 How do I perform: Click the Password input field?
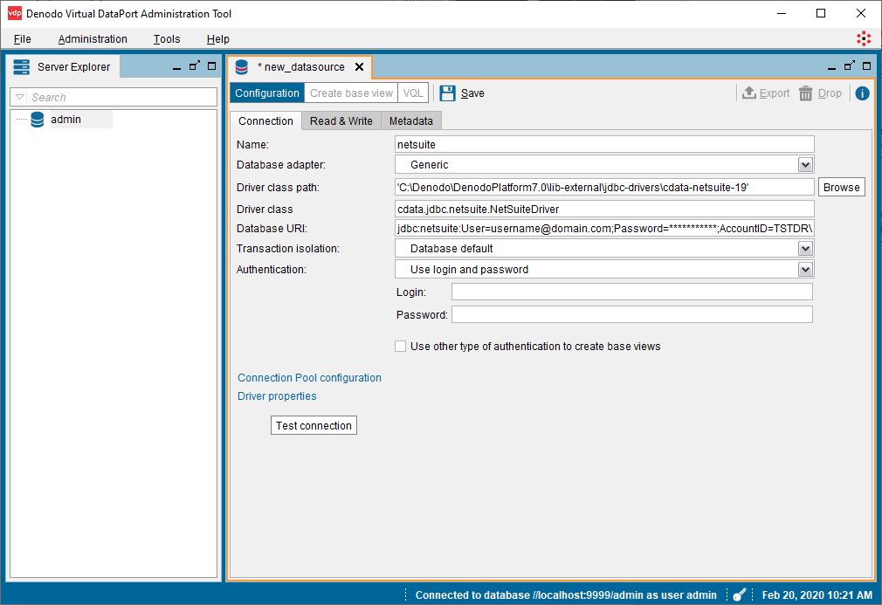coord(632,314)
